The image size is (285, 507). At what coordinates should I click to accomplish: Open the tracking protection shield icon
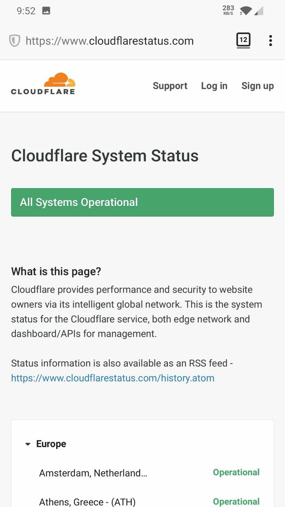[15, 41]
